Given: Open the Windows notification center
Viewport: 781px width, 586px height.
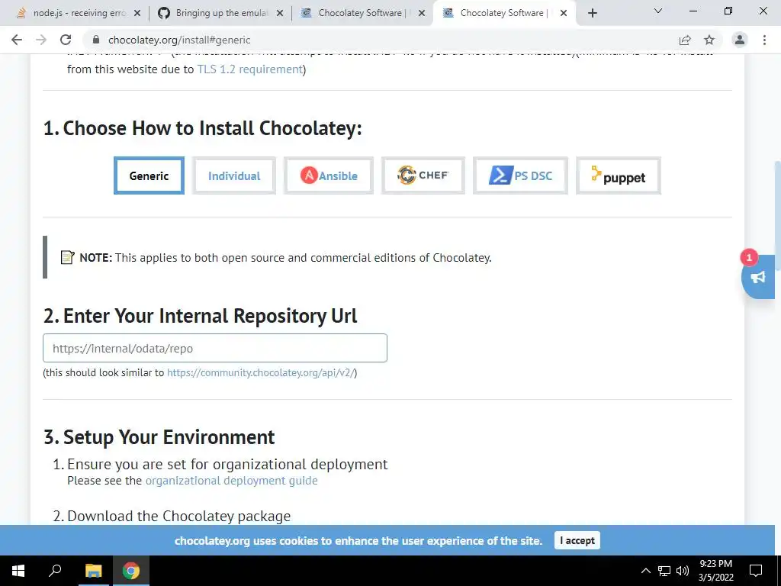Looking at the screenshot, I should (756, 571).
